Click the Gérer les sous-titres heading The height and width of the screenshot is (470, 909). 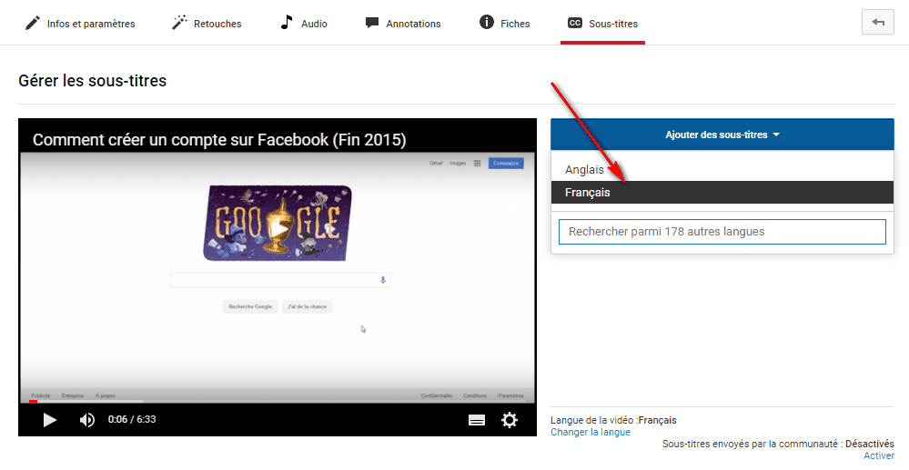[x=92, y=81]
